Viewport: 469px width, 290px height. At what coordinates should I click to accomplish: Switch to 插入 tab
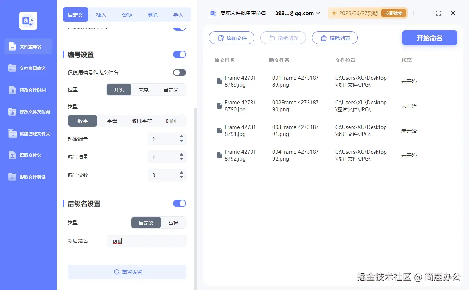pos(101,15)
